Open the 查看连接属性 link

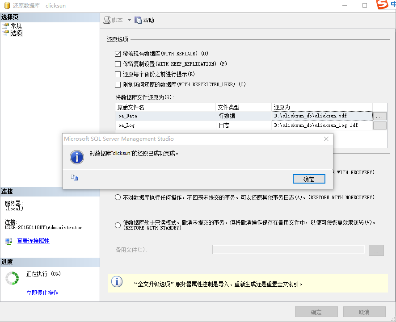34,241
